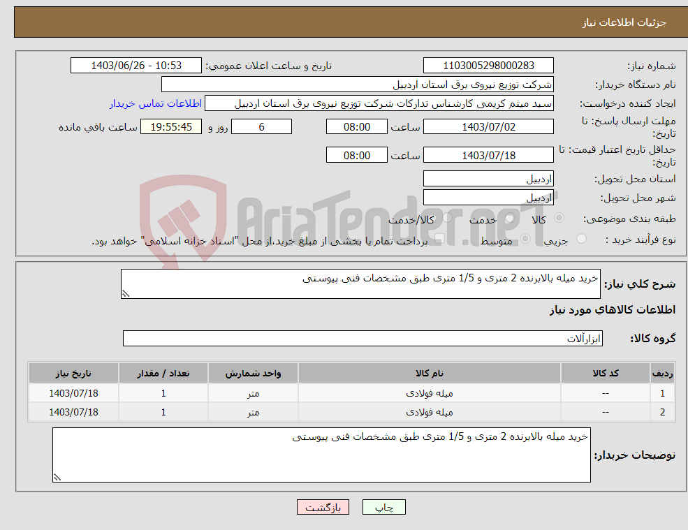This screenshot has height=530, width=688.
Task: Select the خدمت radio button
Action: pyautogui.click(x=509, y=218)
